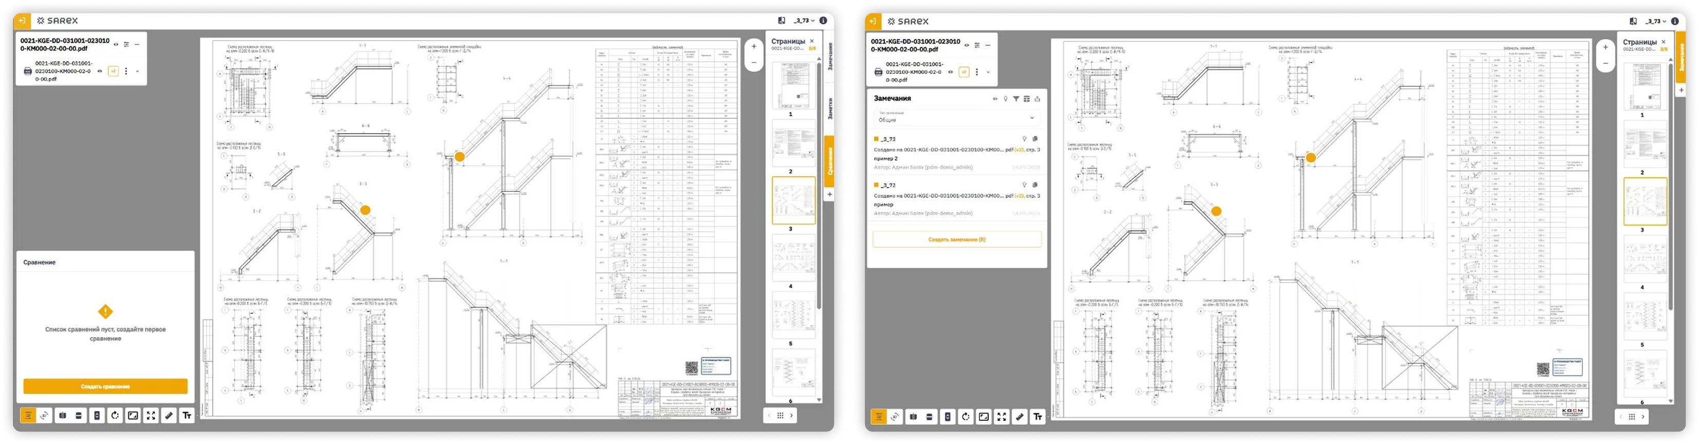The width and height of the screenshot is (1699, 445).
Task: Click the orange color square beside remark _3_72
Action: [x=876, y=186]
